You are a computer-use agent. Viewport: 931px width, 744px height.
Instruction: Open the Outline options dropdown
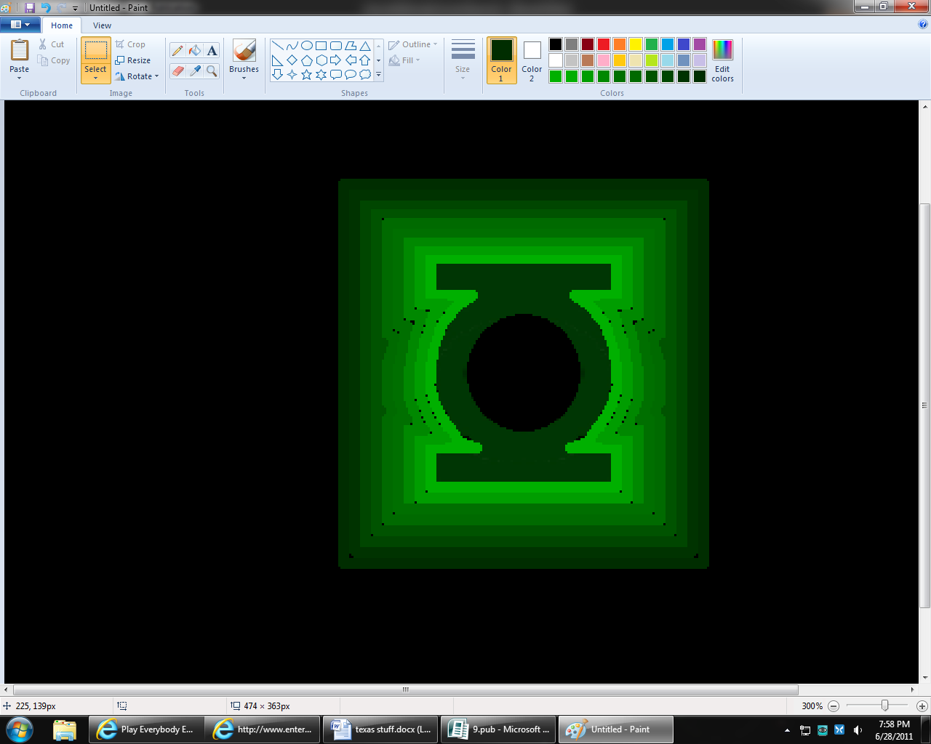(413, 44)
